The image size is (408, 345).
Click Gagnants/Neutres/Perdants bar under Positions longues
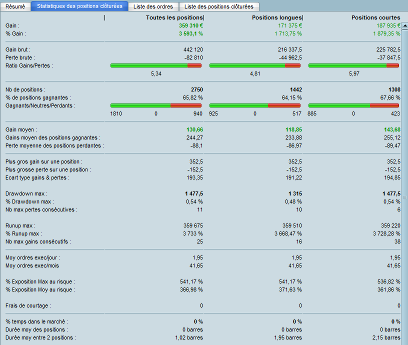(255, 105)
